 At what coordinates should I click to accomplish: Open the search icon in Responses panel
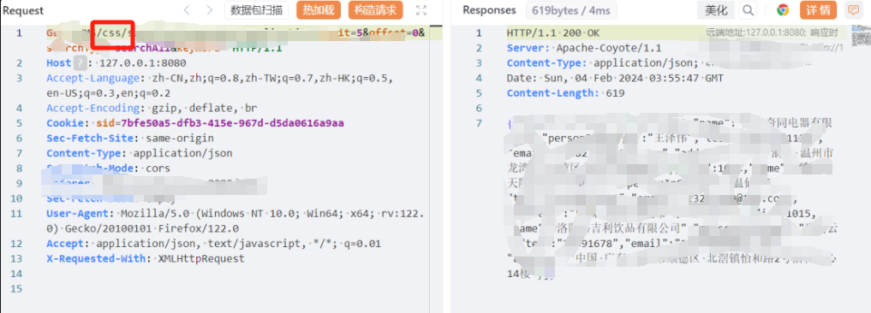tap(749, 10)
